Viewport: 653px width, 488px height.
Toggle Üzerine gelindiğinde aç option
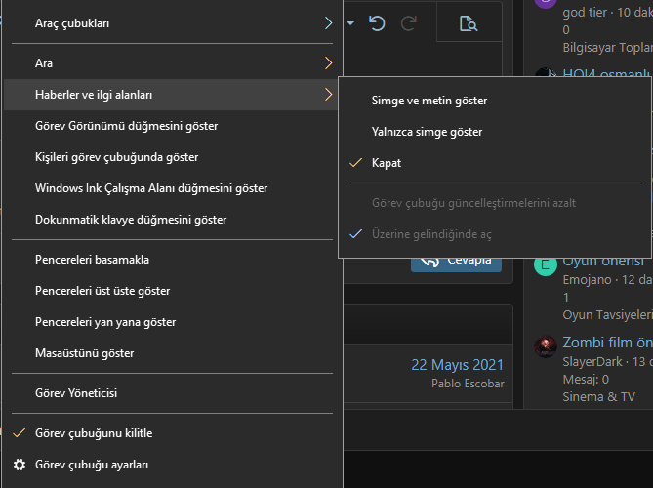tap(494, 234)
